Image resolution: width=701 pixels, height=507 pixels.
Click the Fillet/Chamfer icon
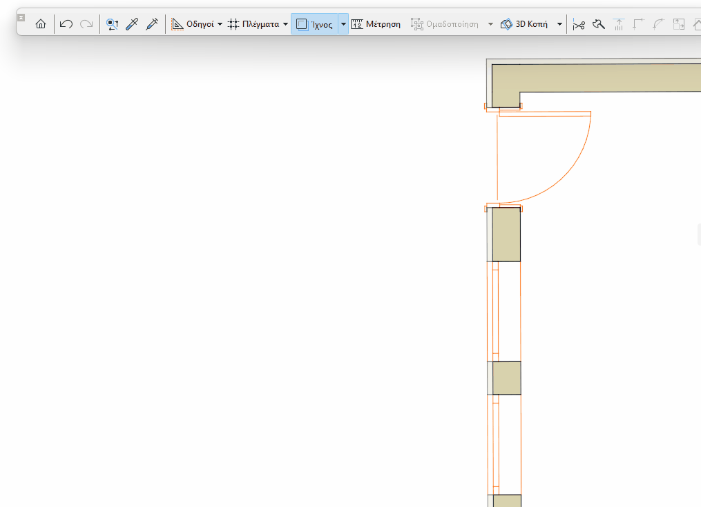pyautogui.click(x=660, y=24)
